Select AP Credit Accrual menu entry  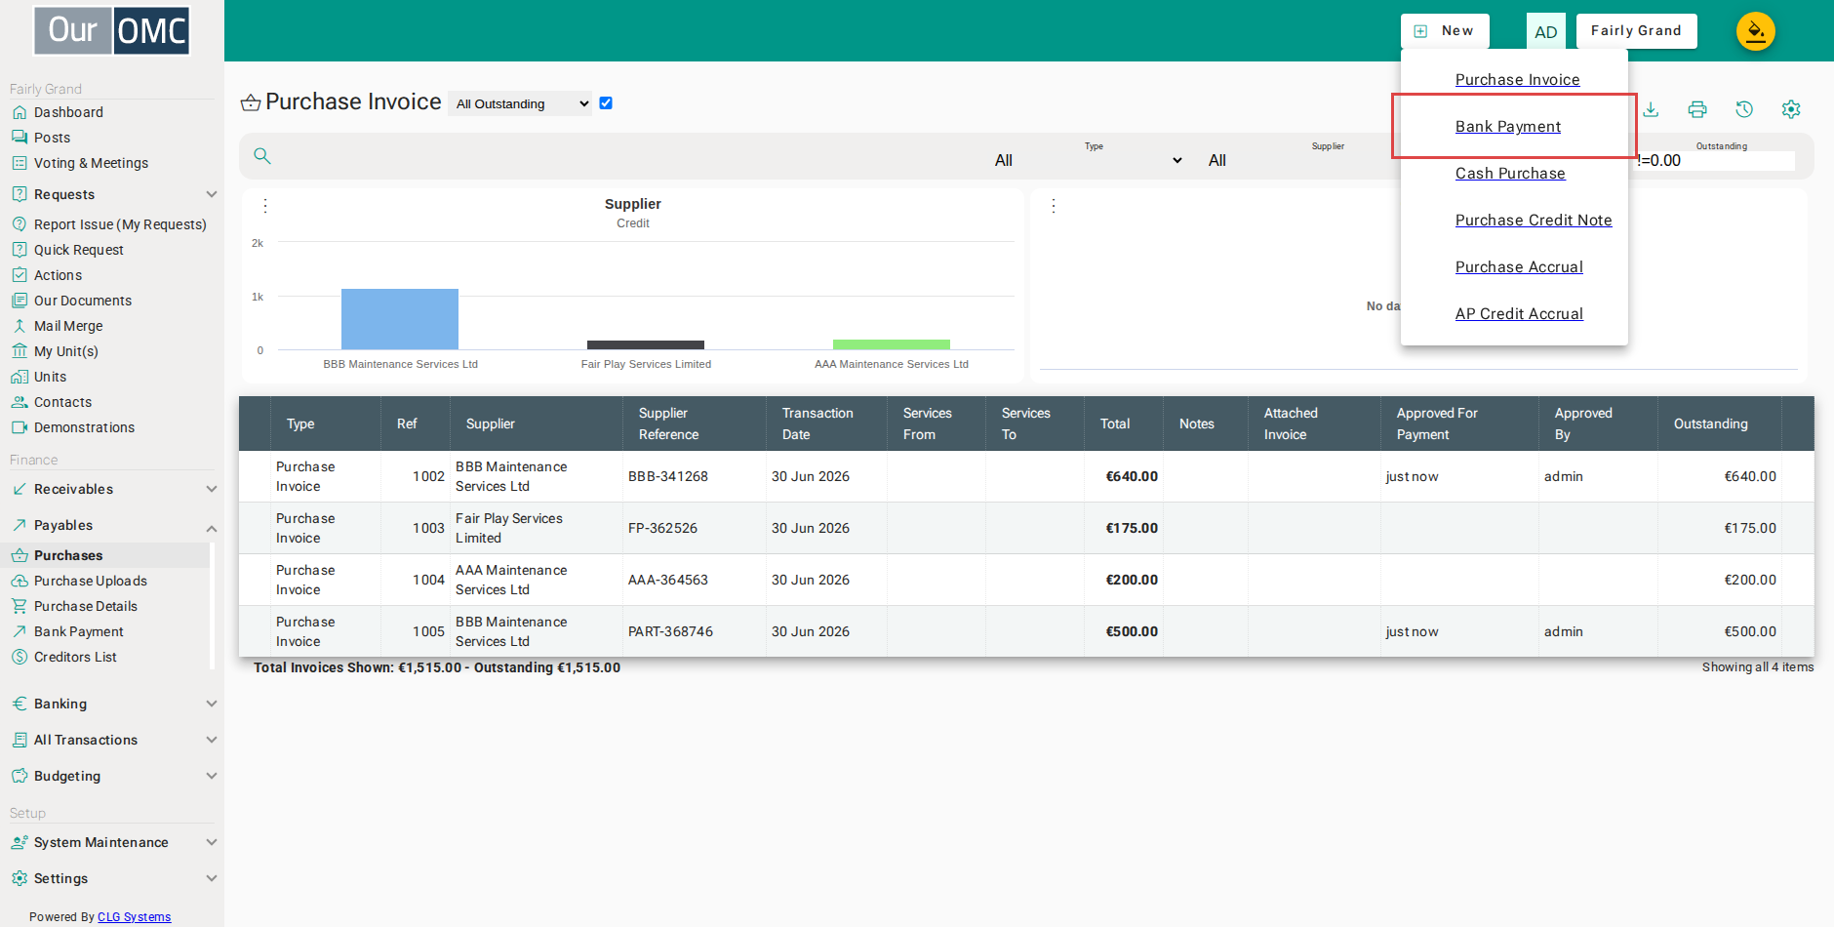(1519, 314)
